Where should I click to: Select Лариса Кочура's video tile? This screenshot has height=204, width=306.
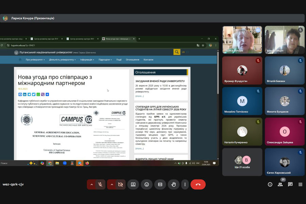[x=242, y=40]
